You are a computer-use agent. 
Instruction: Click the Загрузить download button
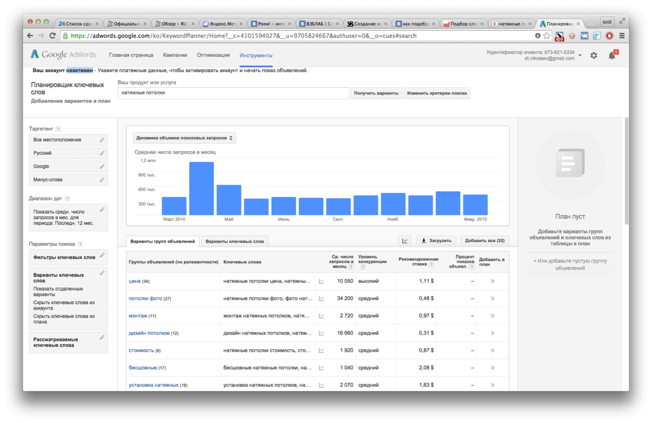pos(436,241)
